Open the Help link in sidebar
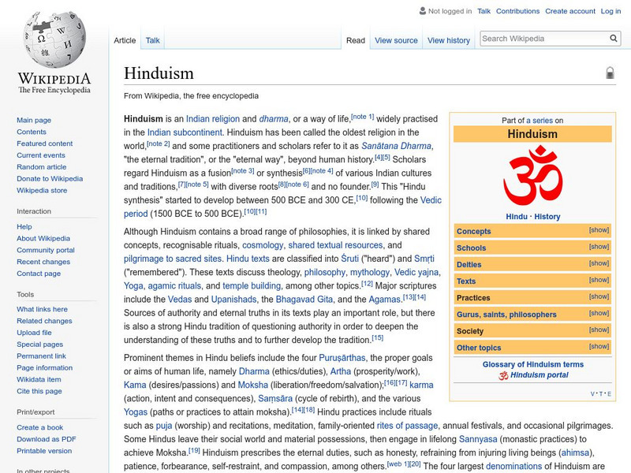This screenshot has height=473, width=631. (24, 226)
